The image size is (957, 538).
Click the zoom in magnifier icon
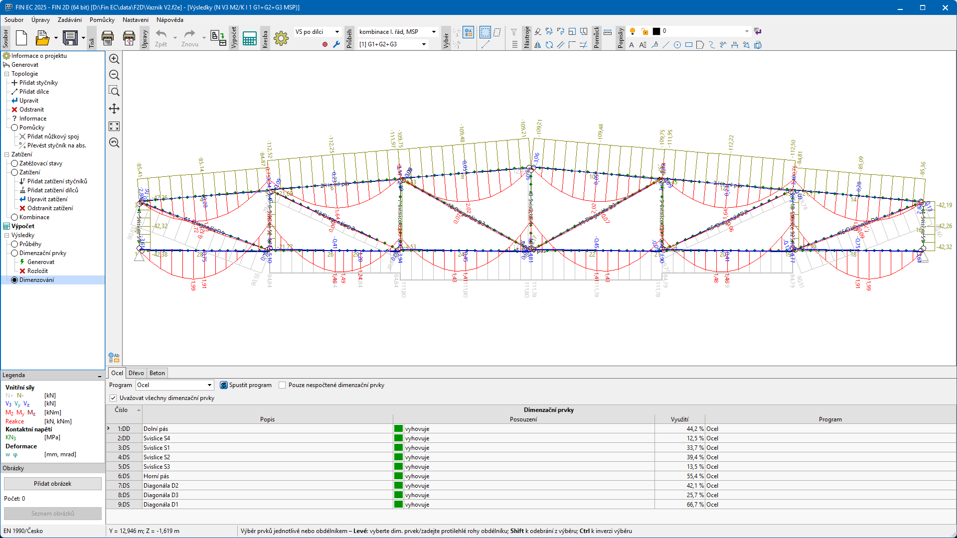114,59
